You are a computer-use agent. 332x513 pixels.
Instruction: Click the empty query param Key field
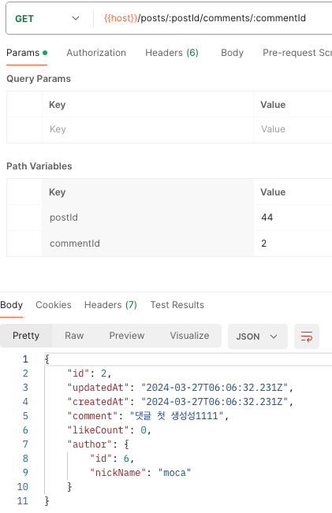147,129
